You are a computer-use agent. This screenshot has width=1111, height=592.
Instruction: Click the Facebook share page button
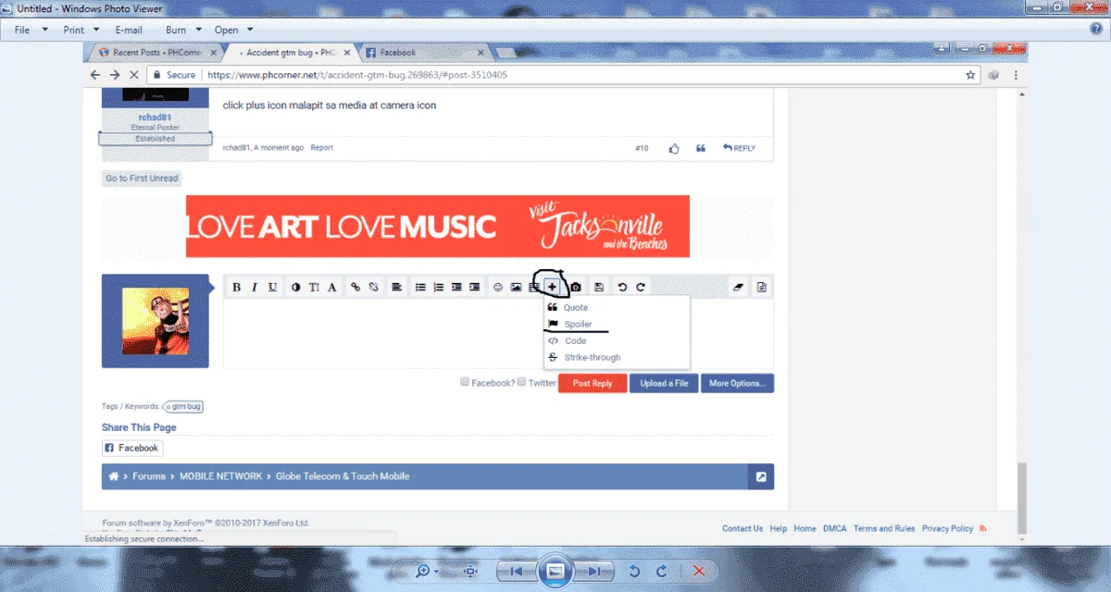tap(132, 448)
